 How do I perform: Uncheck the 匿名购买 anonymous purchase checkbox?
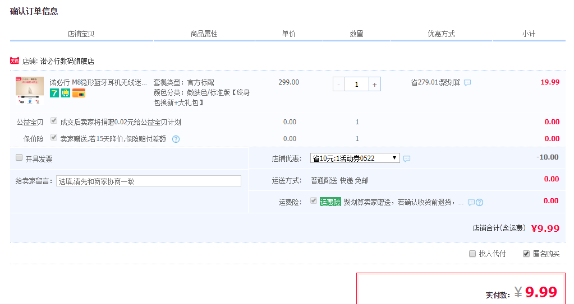pyautogui.click(x=526, y=254)
